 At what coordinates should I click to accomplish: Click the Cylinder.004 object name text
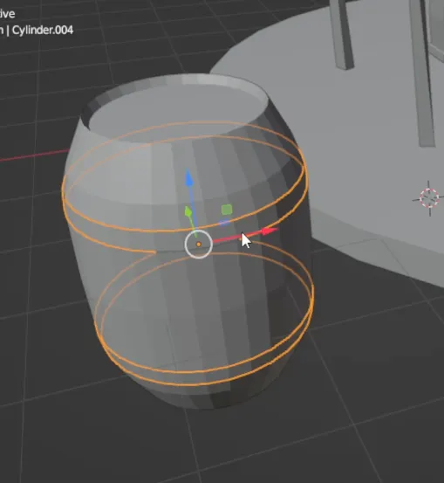(43, 31)
